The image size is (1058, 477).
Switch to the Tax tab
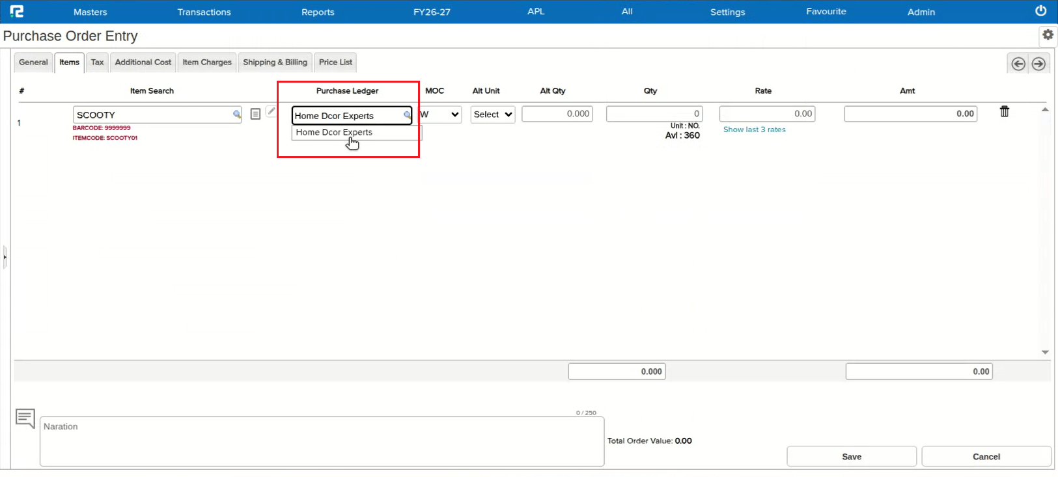click(x=97, y=62)
